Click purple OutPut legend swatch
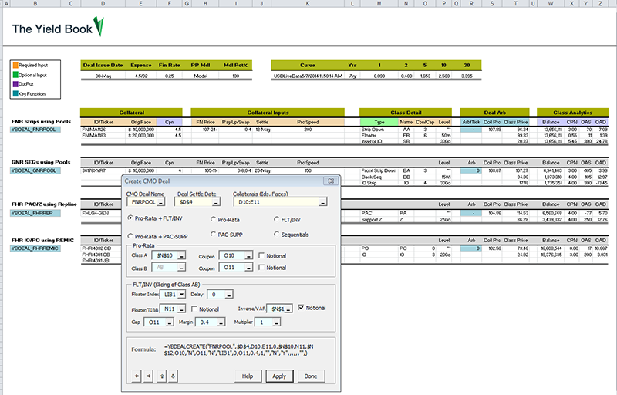Screen dimensions: 617x395 [x=15, y=84]
